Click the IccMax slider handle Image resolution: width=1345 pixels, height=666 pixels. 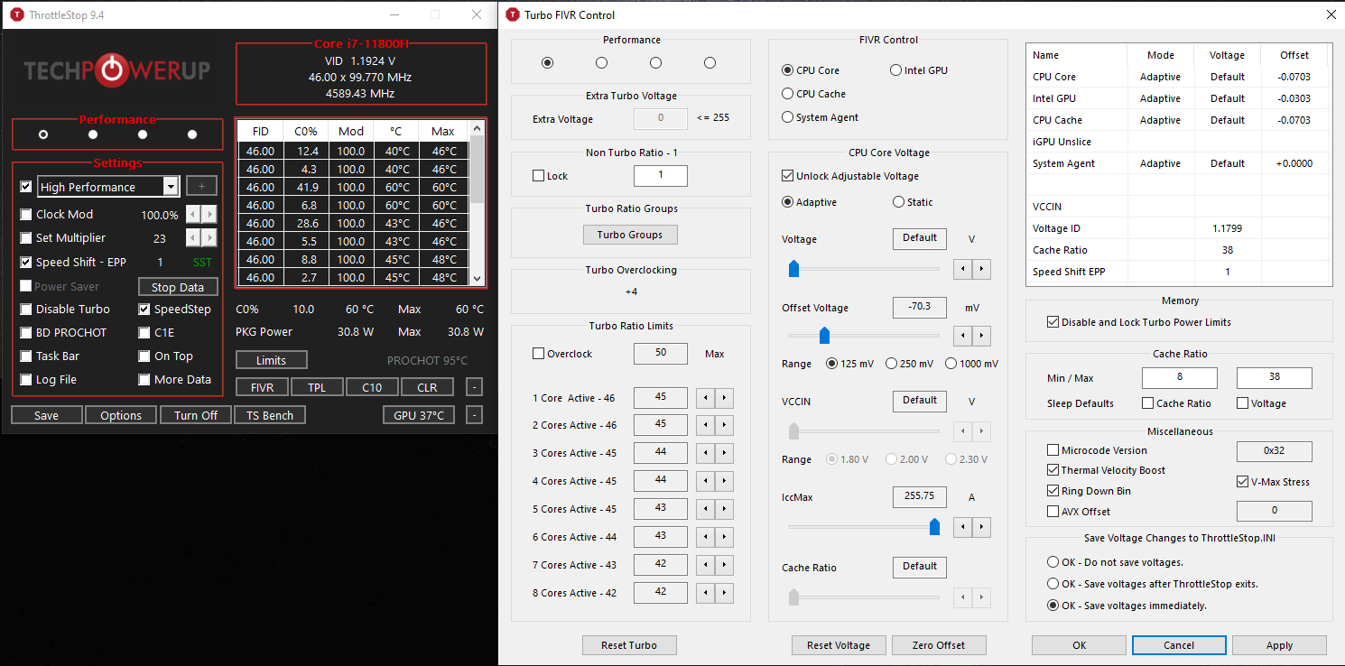pyautogui.click(x=934, y=527)
